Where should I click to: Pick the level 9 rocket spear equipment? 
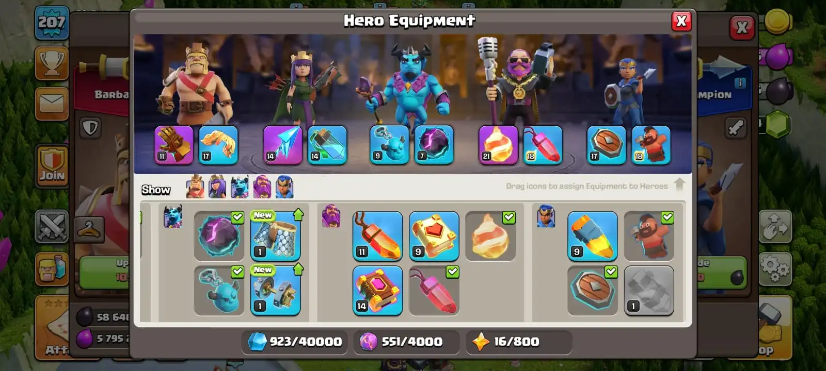click(593, 236)
